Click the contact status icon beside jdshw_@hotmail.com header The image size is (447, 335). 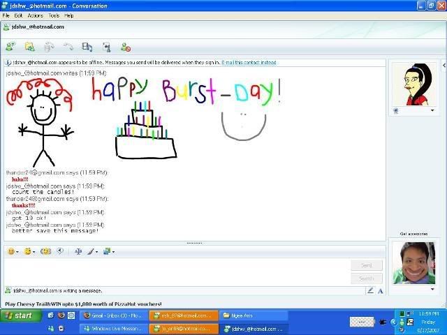pos(6,27)
